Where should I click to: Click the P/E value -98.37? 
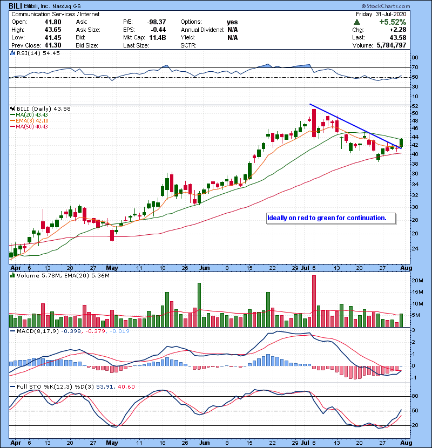[157, 22]
